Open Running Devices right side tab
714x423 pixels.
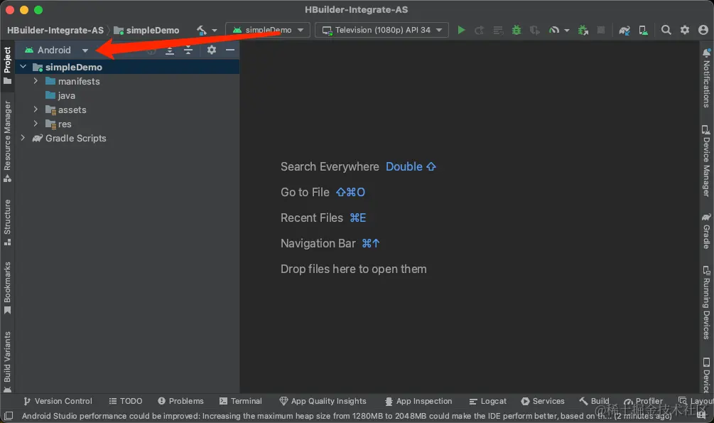pos(706,303)
